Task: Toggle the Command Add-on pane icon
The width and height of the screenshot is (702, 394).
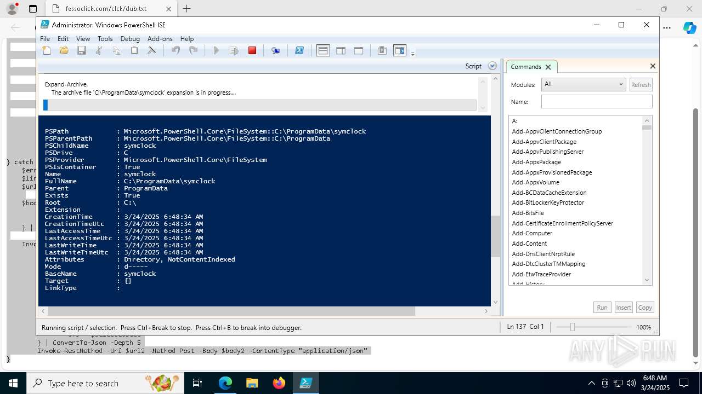Action: point(400,50)
